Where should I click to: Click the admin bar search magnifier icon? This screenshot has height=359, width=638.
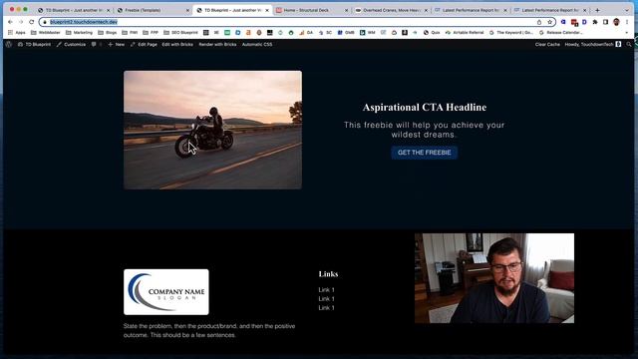pyautogui.click(x=629, y=44)
